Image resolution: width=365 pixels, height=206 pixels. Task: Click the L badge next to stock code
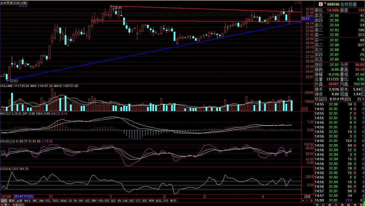click(321, 4)
